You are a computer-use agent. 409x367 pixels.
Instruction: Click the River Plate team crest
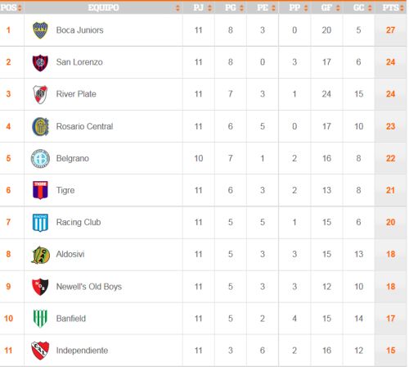tap(40, 94)
